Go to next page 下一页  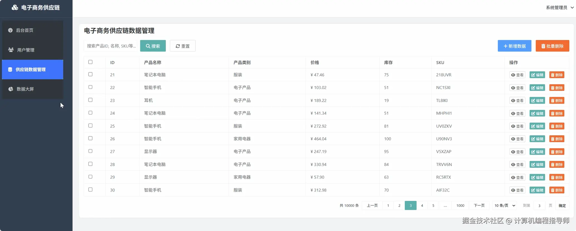(479, 205)
